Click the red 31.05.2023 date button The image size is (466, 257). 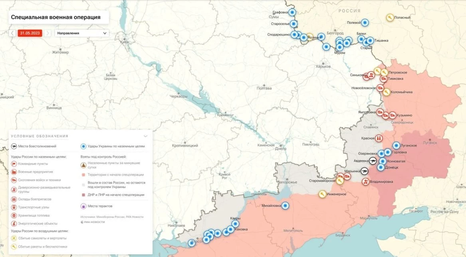[30, 33]
